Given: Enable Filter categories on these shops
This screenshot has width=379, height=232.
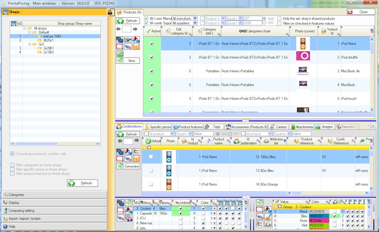Looking at the screenshot, I should click(13, 165).
